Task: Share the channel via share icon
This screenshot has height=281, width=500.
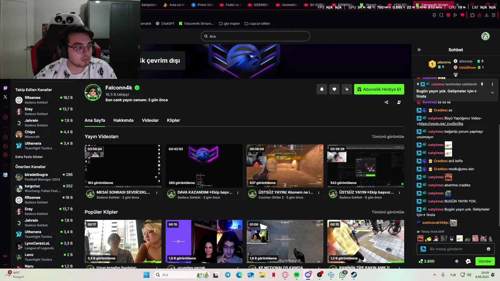Action: [x=386, y=102]
